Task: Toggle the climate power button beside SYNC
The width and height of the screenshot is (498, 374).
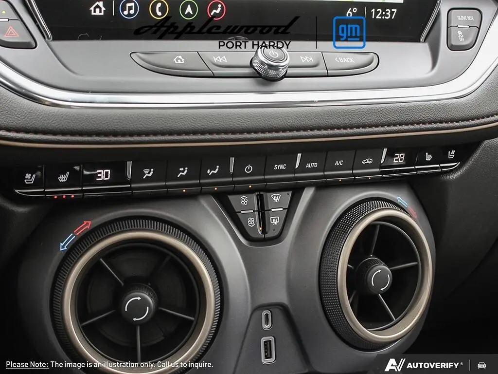Action: (x=249, y=169)
